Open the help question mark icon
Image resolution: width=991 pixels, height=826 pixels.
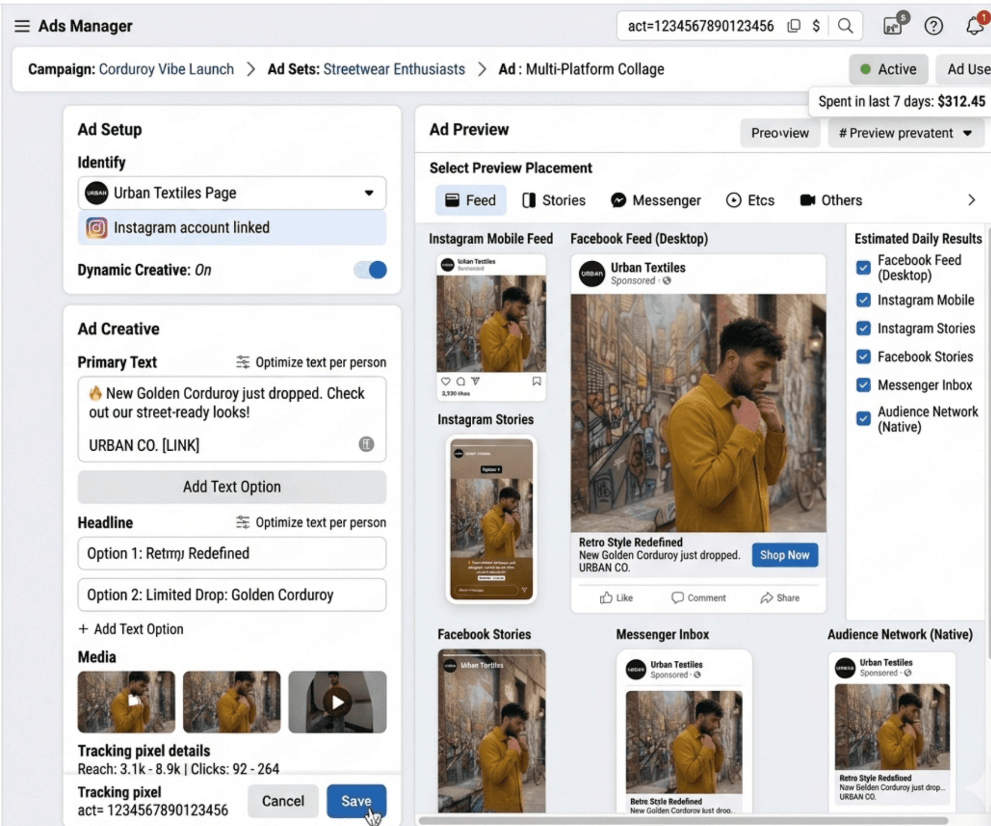click(x=933, y=26)
